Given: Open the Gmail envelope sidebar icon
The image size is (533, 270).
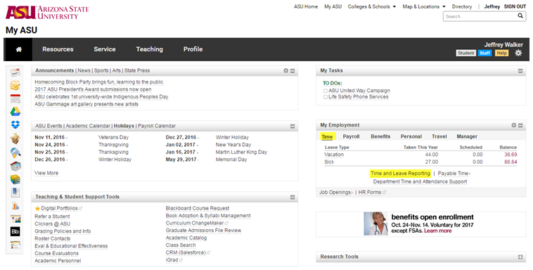Looking at the screenshot, I should coord(15,72).
